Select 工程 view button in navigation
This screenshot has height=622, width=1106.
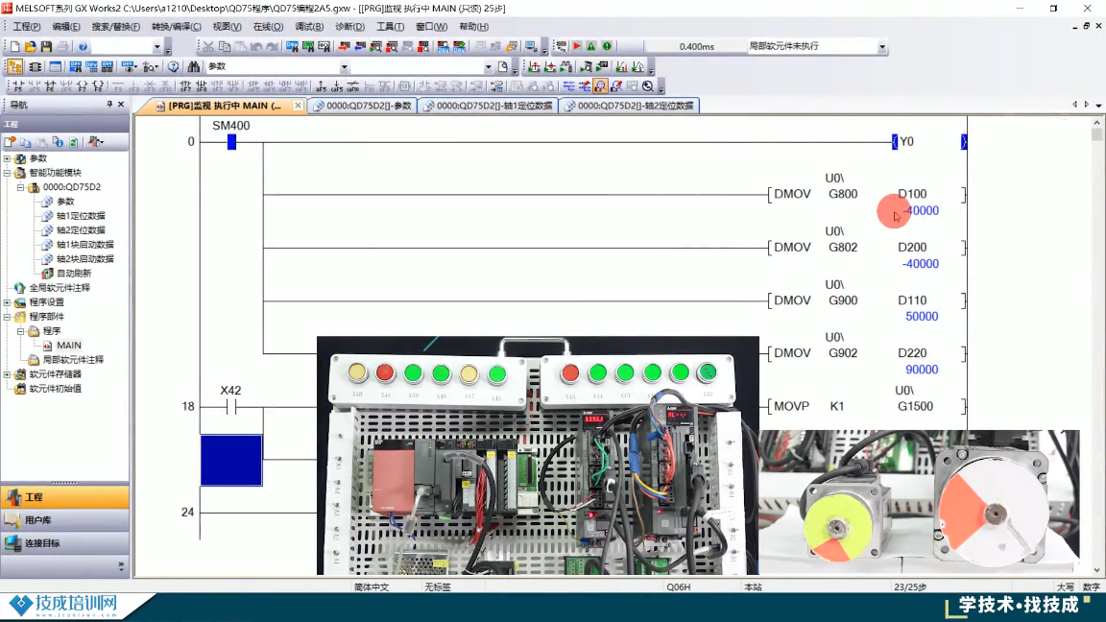[65, 497]
